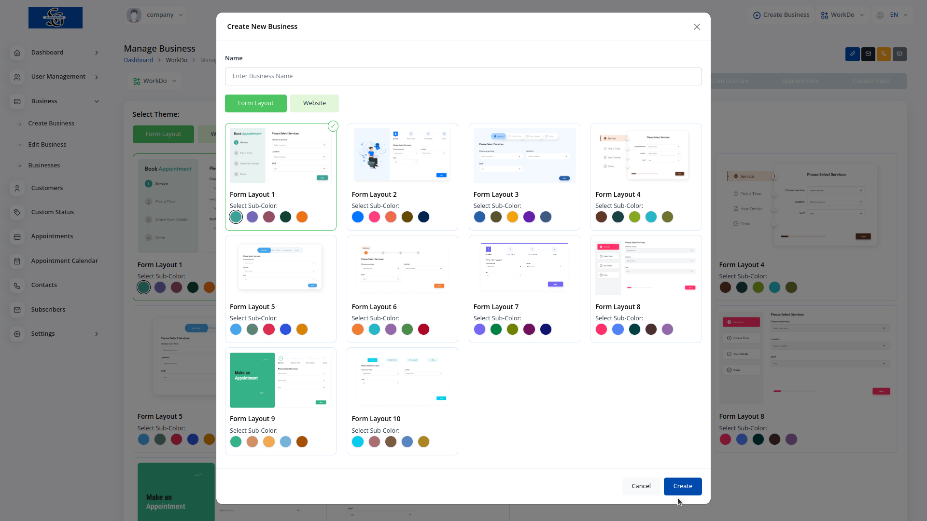Select the Form Layout tab in dialog
This screenshot has width=927, height=521.
point(255,103)
